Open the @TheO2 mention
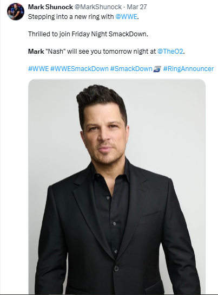 tap(170, 51)
